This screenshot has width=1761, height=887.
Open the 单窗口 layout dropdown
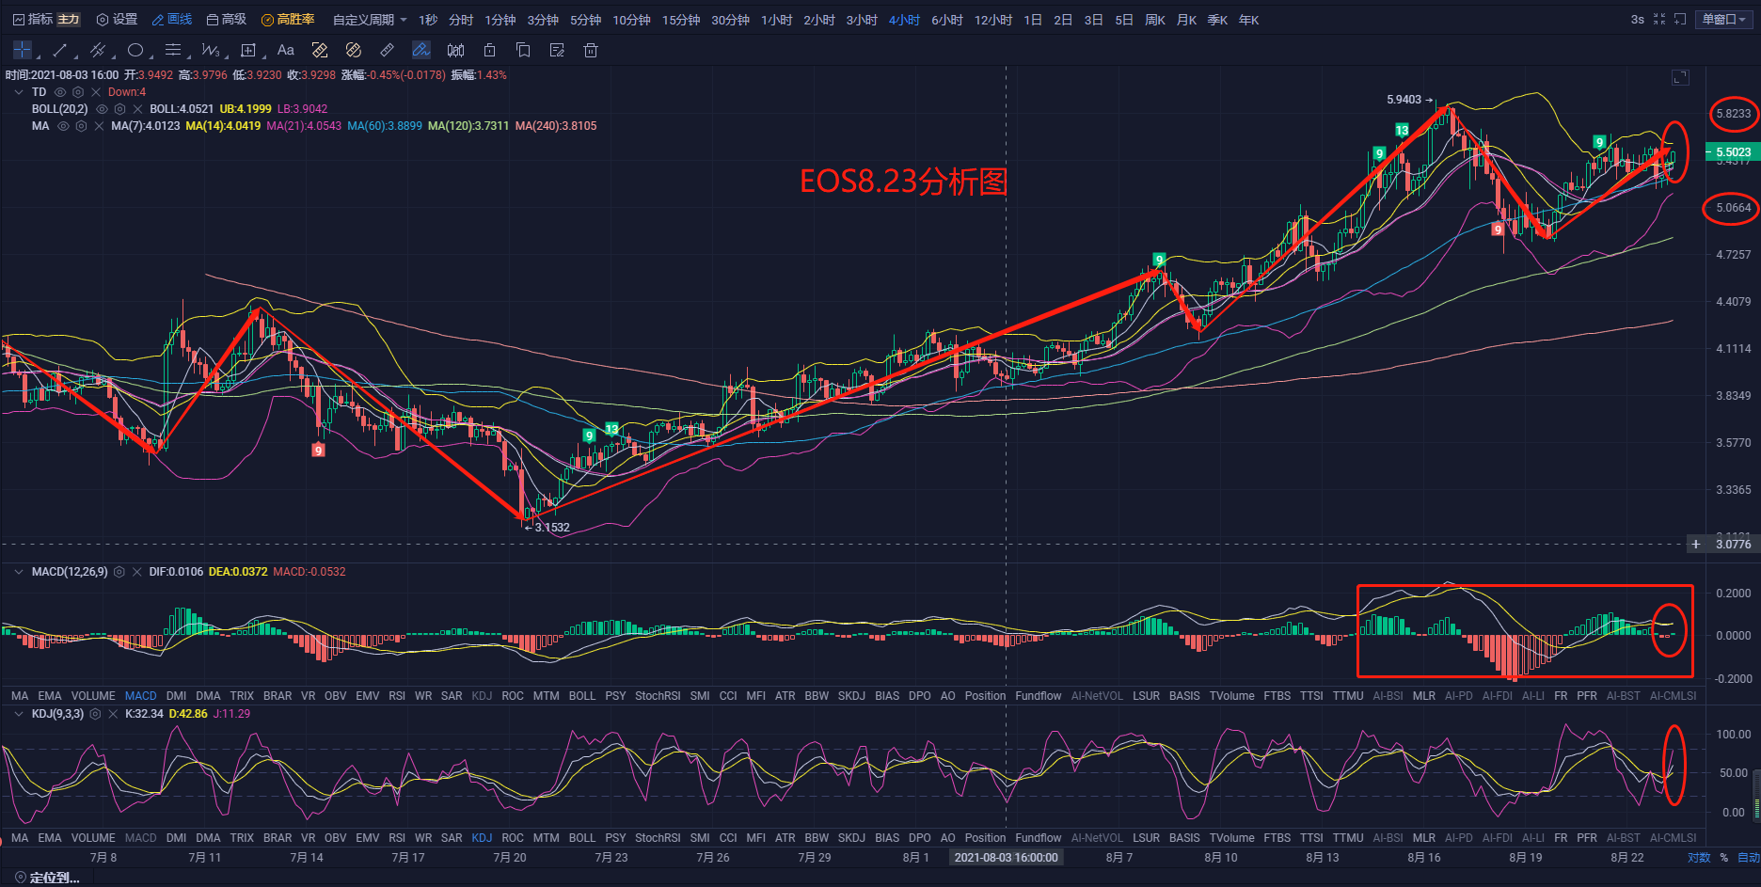click(1723, 20)
